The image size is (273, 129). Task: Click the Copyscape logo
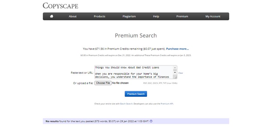pyautogui.click(x=60, y=6)
